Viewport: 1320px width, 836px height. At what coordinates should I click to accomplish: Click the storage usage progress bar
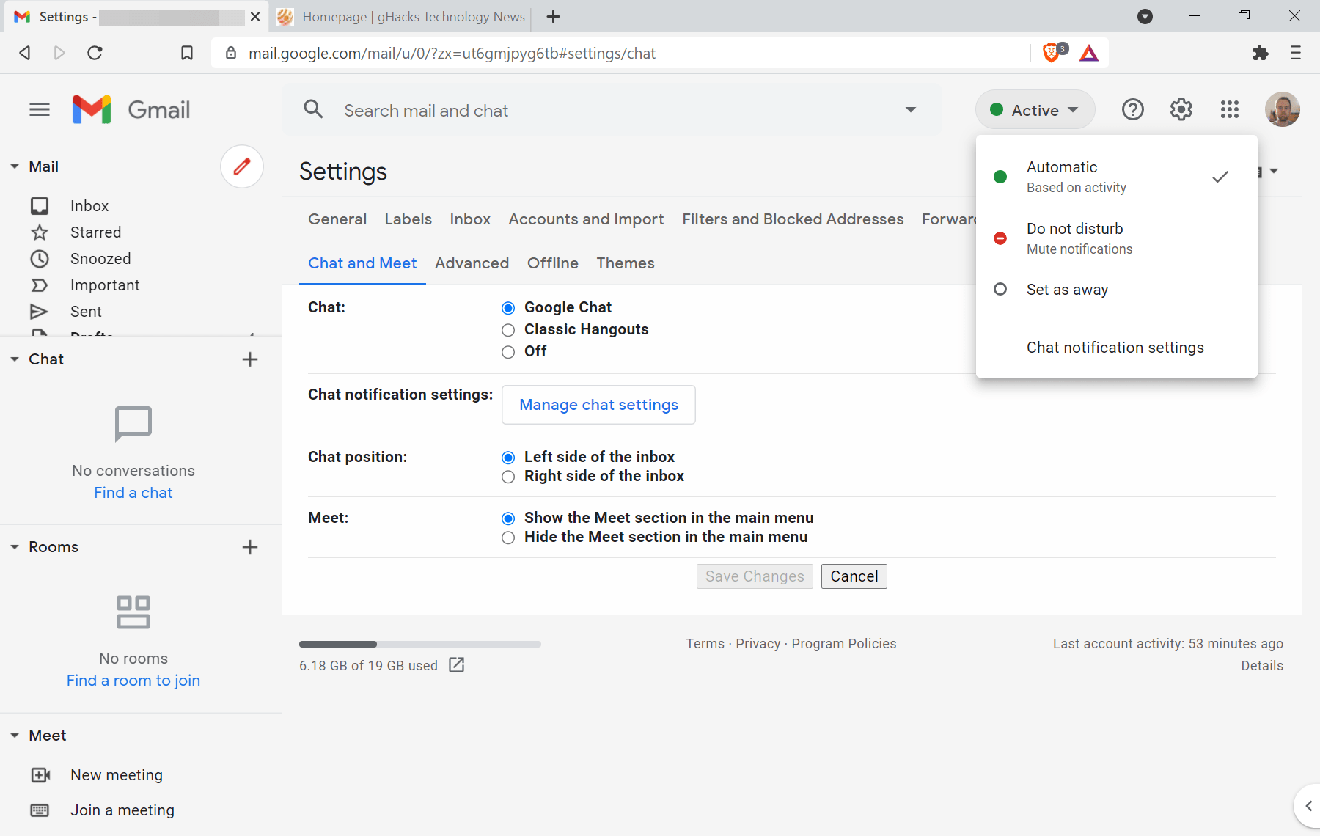coord(419,644)
